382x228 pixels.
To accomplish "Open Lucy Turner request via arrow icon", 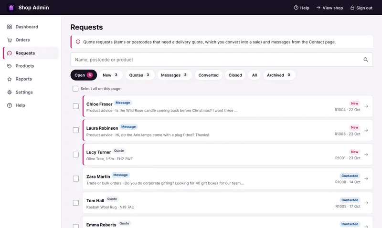I will pyautogui.click(x=366, y=155).
